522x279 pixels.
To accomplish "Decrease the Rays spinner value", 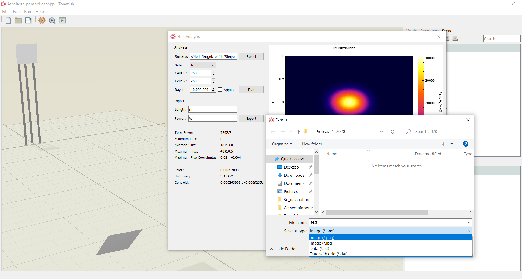I will pyautogui.click(x=213, y=91).
